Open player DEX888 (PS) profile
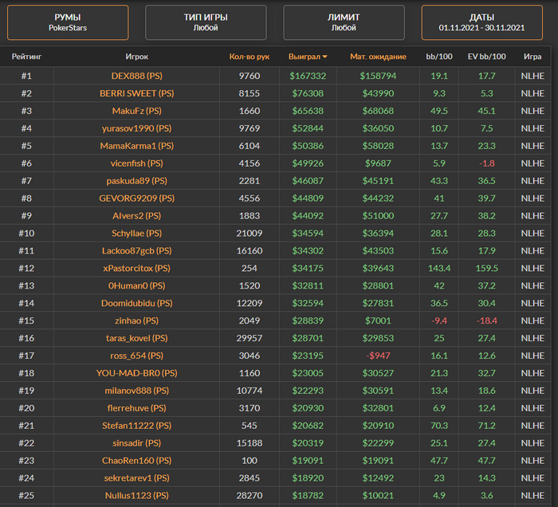 (x=136, y=76)
